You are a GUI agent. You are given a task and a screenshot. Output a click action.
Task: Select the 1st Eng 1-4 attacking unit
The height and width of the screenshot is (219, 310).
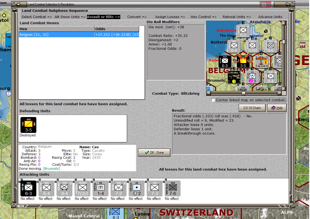100,189
